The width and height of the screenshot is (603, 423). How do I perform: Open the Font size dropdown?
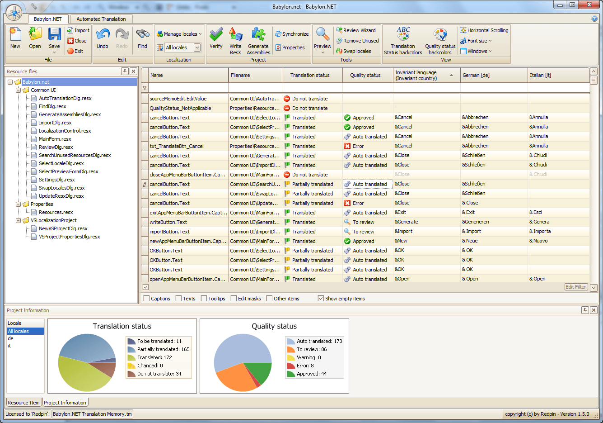point(476,41)
